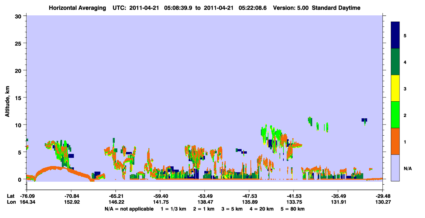Click 'N/A = not applicable' legend text
The height and width of the screenshot is (218, 425).
point(129,209)
